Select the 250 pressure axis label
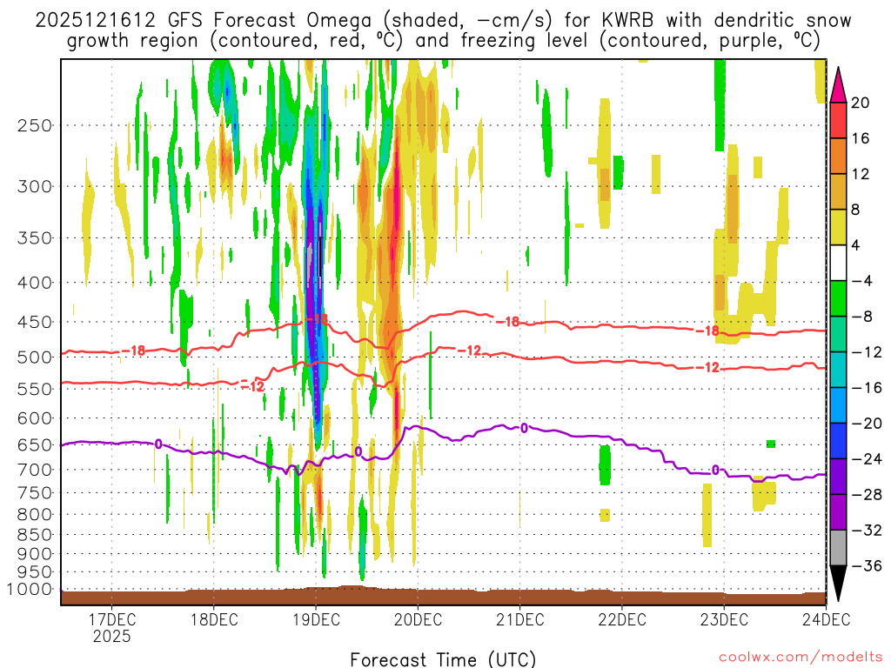 point(38,124)
